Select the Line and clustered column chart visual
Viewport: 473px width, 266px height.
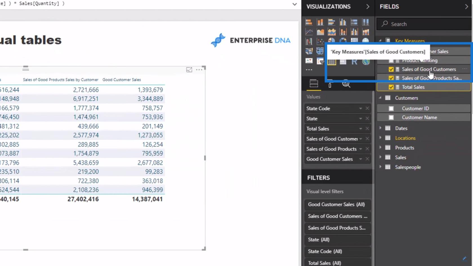[354, 32]
